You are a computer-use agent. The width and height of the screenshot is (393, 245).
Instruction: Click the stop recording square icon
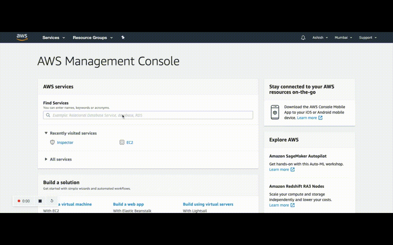[x=40, y=201]
